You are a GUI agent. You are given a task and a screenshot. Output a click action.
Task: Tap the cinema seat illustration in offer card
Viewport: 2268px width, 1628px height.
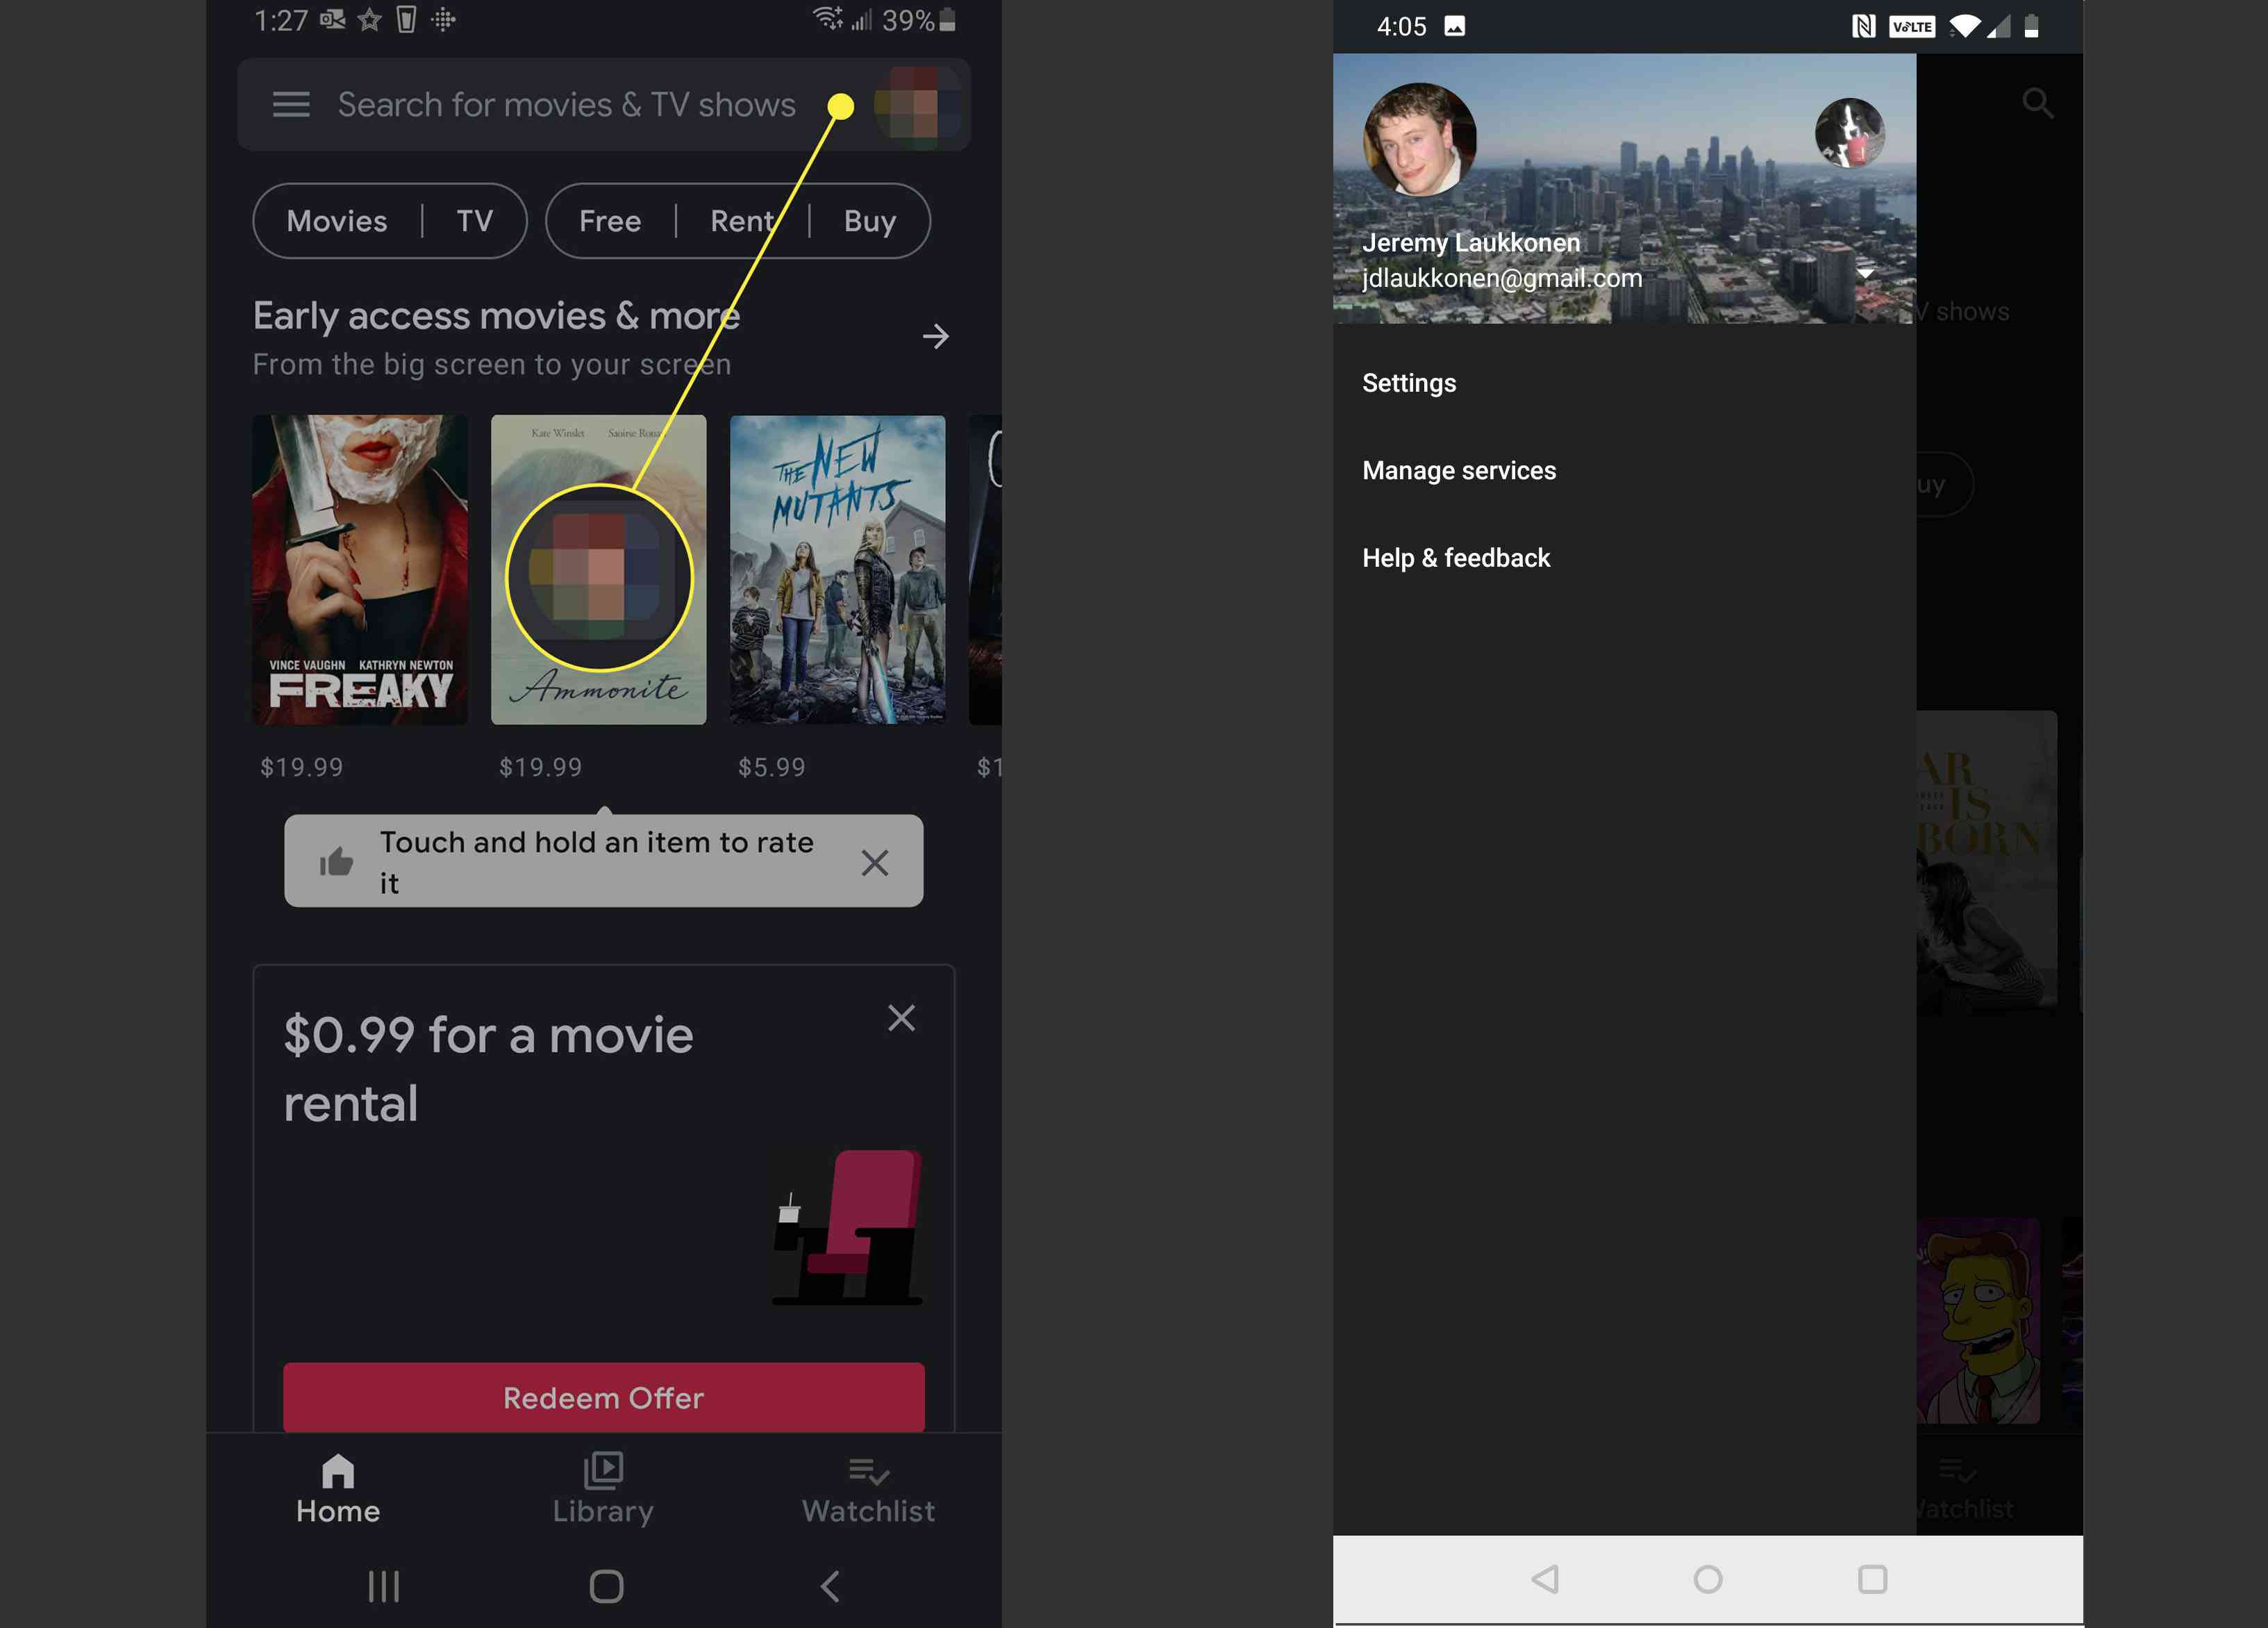point(848,1227)
